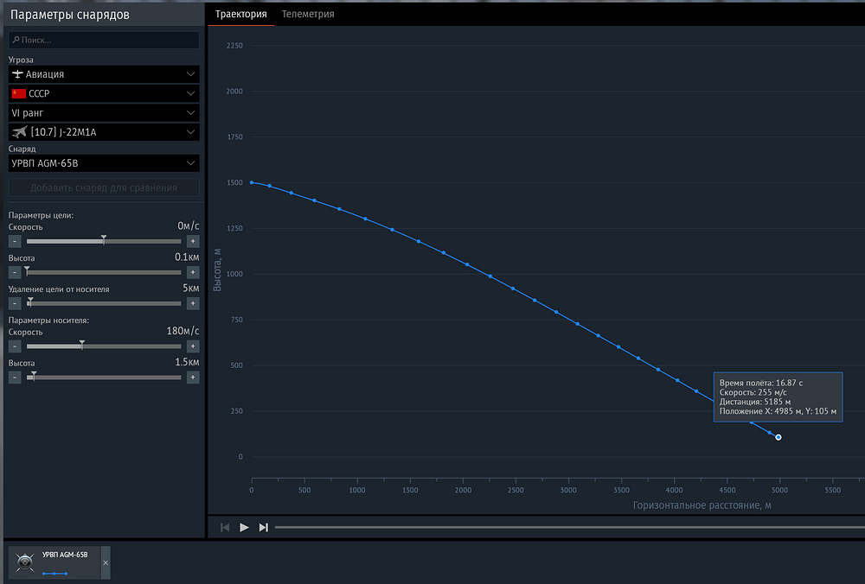Focus the Поиск search field

pos(104,41)
